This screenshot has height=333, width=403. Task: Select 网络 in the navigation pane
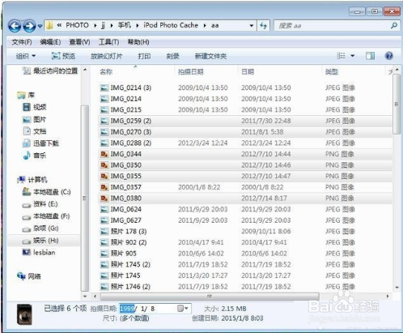[x=29, y=276]
